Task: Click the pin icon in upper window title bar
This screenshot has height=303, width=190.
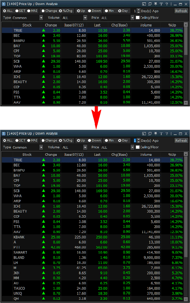Action: coord(156,4)
